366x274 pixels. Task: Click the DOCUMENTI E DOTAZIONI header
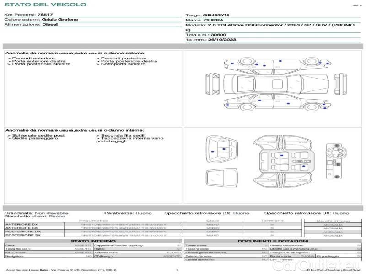273,241
